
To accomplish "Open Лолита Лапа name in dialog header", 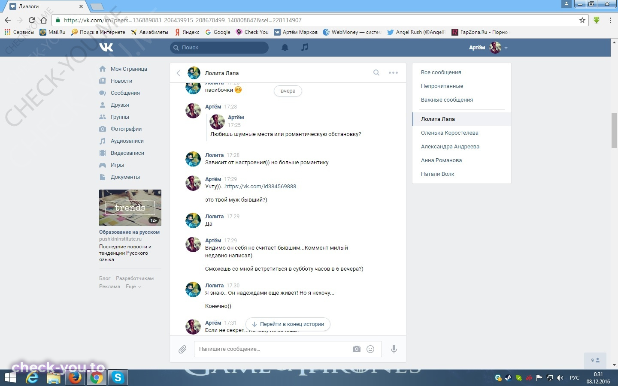I will 221,73.
